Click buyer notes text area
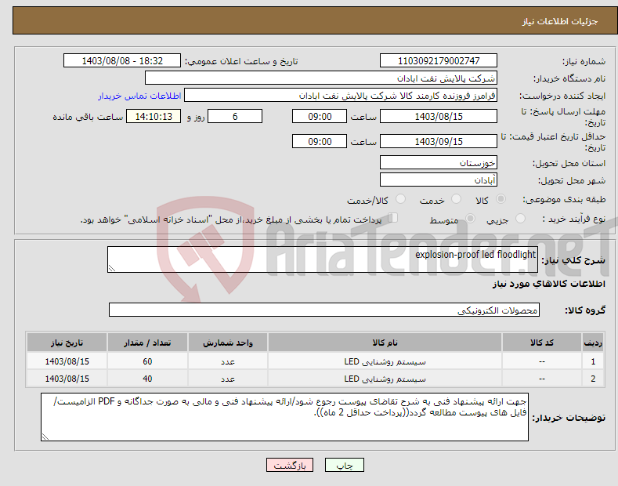The height and width of the screenshot is (486, 618). coord(284,417)
